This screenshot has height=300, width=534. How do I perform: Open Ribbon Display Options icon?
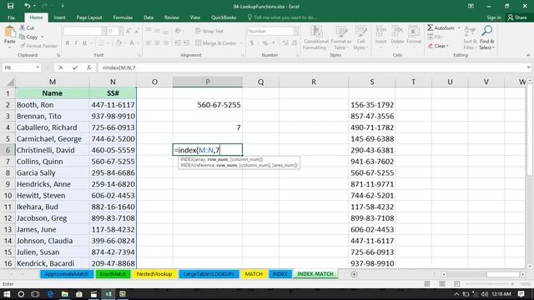point(471,6)
